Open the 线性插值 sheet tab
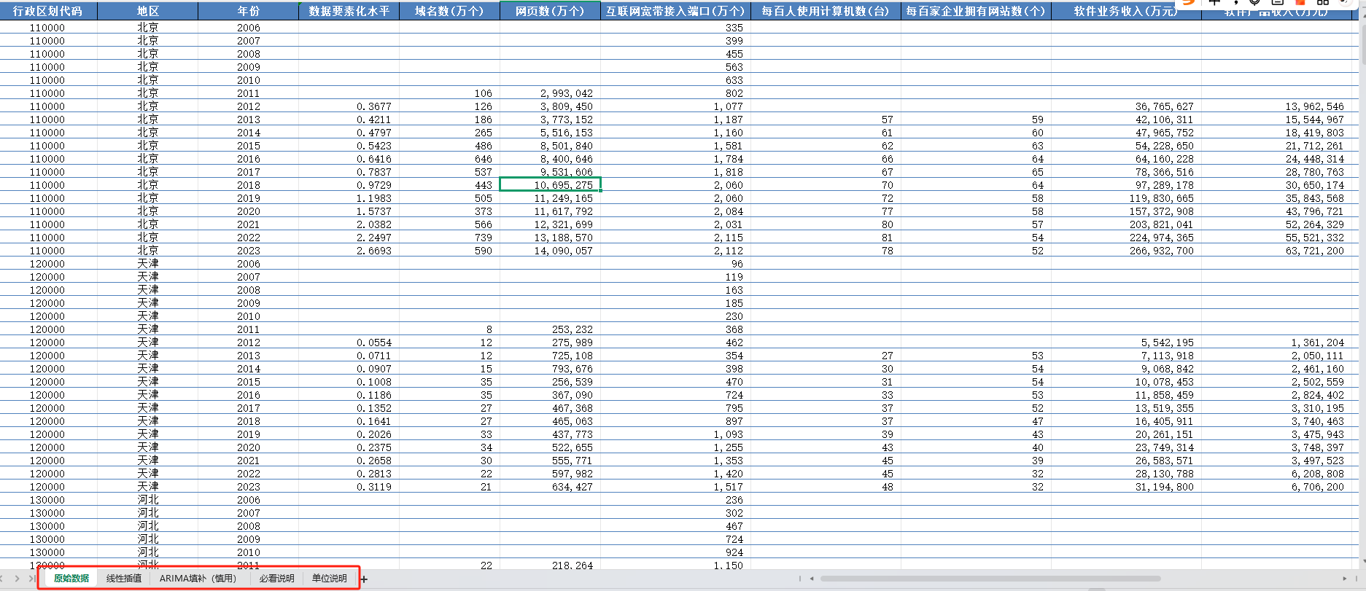 click(124, 579)
